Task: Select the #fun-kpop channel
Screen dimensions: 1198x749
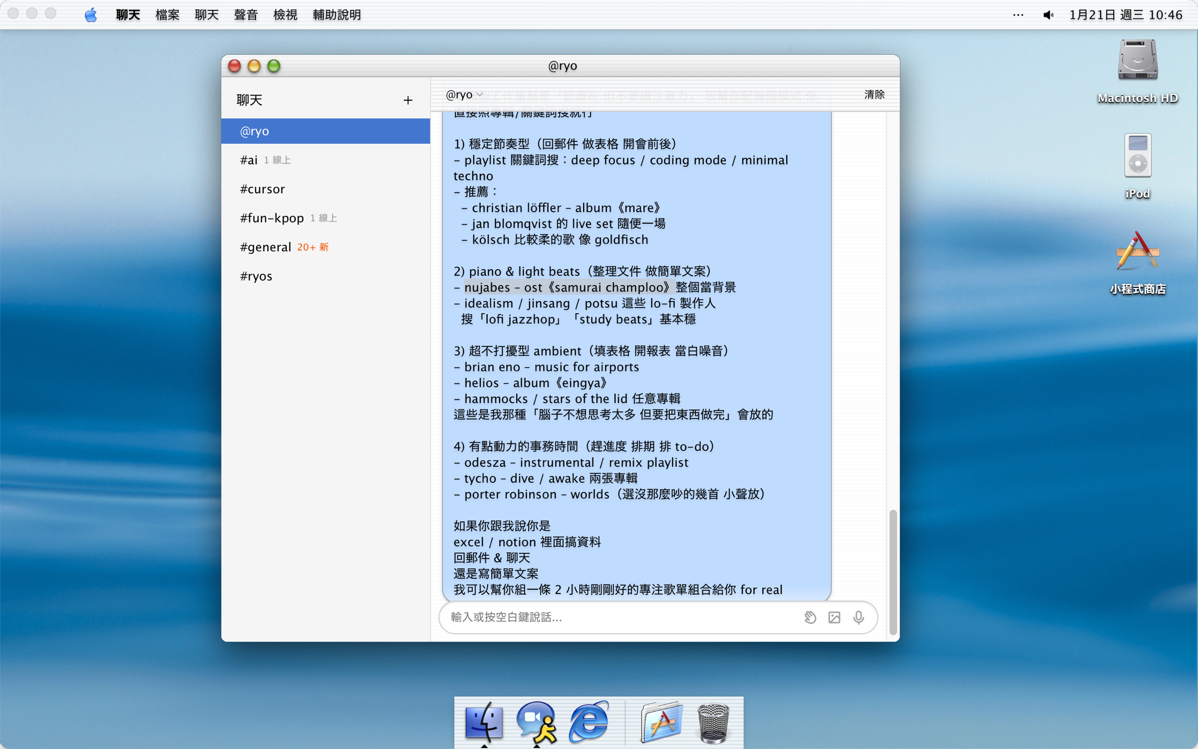Action: tap(272, 218)
